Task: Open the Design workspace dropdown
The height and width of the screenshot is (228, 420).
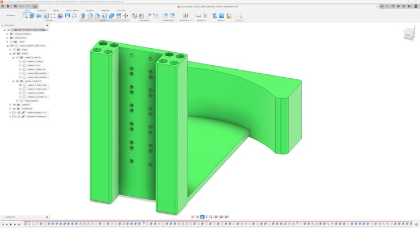Action: pos(11,16)
